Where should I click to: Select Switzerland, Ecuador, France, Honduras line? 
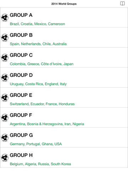click(x=42, y=104)
